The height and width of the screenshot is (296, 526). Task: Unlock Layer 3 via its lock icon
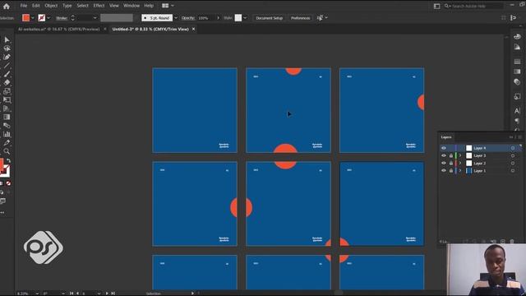tap(451, 155)
